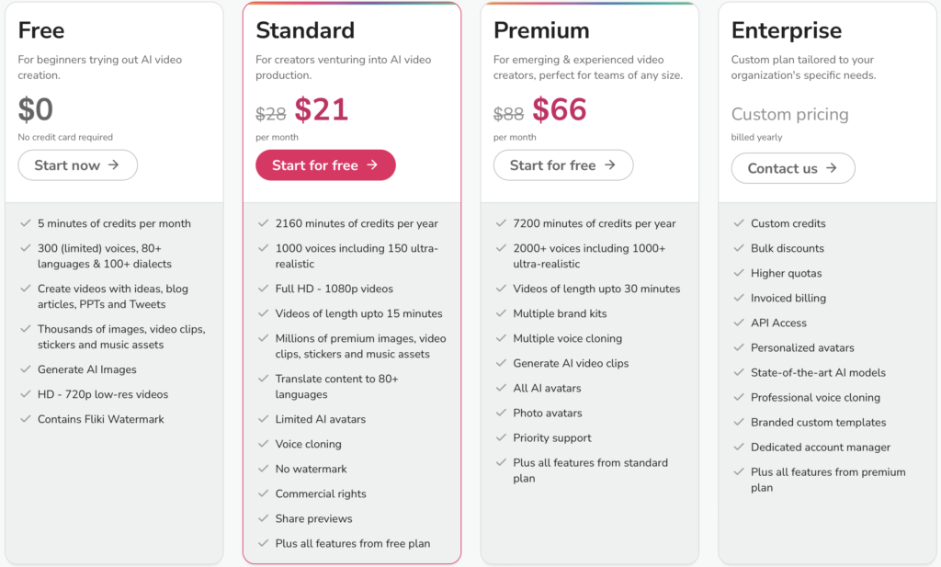Click the checkmark next to Photo avatars
This screenshot has height=567, width=941.
point(500,413)
